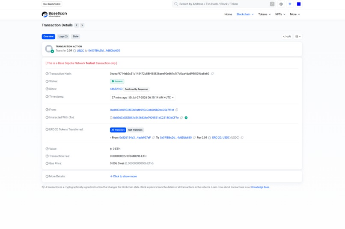Copy the transaction hash
The width and height of the screenshot is (345, 229).
click(212, 74)
